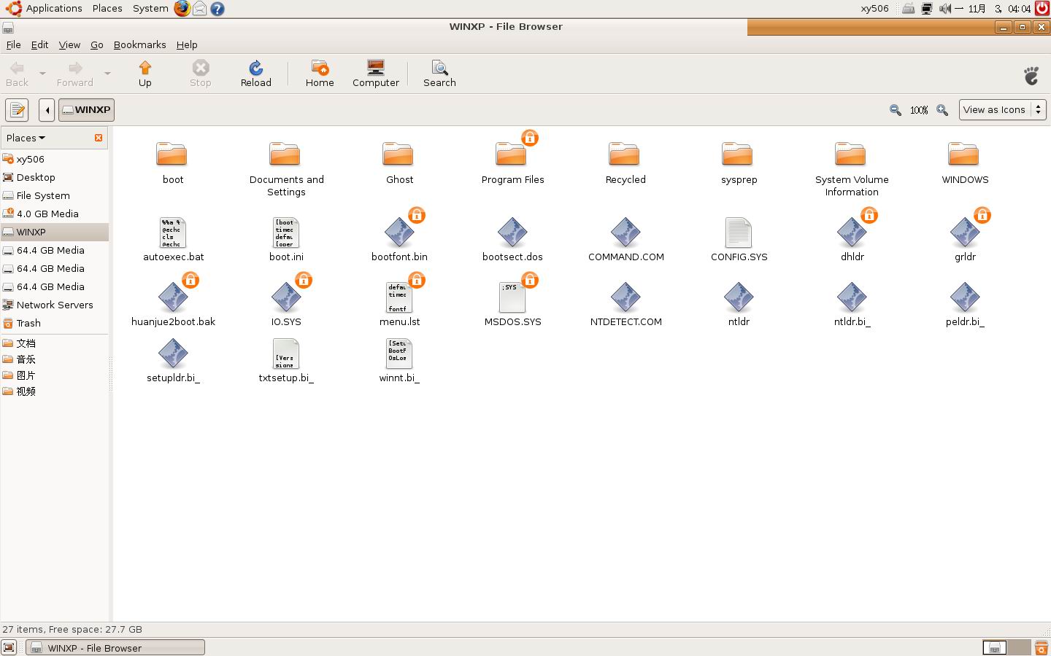The width and height of the screenshot is (1051, 656).
Task: Select the MSDOS.SYS file
Action: [x=512, y=298]
